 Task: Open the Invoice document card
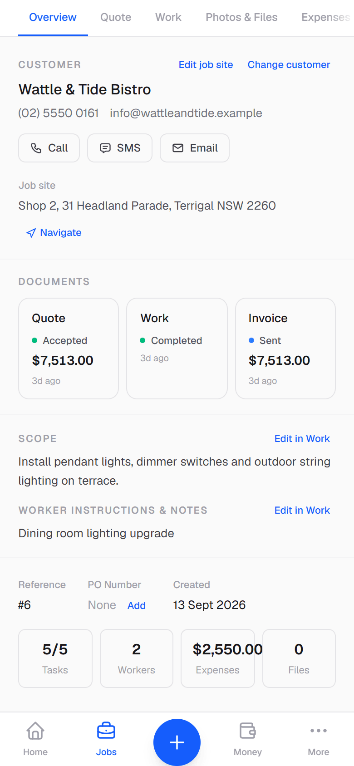point(285,349)
